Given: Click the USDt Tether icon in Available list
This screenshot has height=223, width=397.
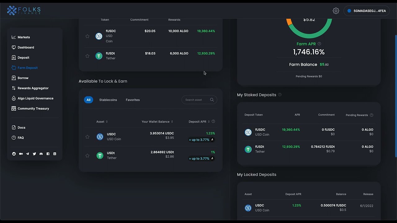Looking at the screenshot, I should point(100,155).
